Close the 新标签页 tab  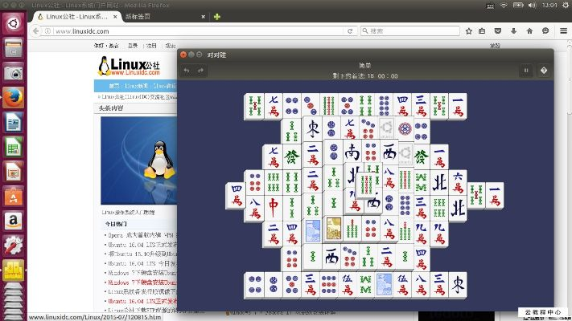[x=204, y=17]
